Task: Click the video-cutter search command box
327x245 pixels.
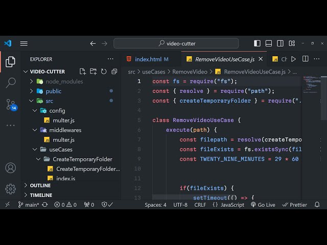Action: click(x=176, y=43)
